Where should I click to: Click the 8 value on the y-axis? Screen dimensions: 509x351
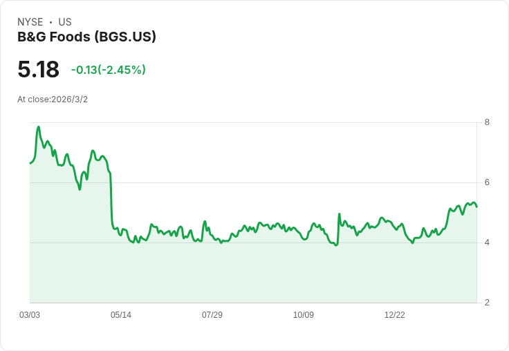pyautogui.click(x=488, y=123)
